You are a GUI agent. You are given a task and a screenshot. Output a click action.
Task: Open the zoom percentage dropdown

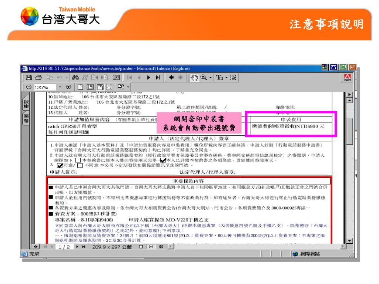coord(60,87)
